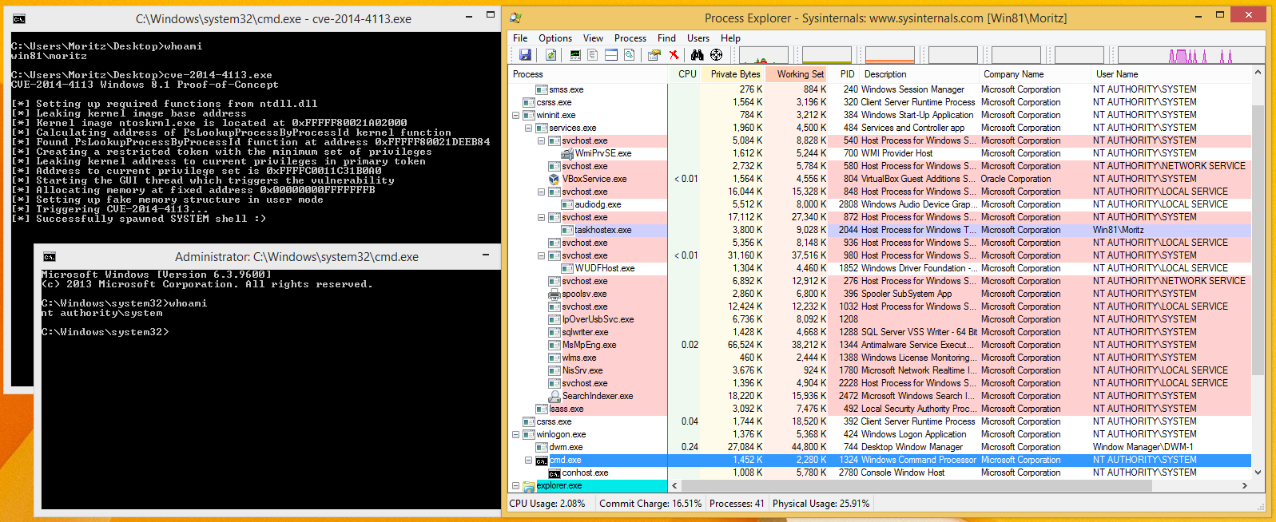Sort by the PID column header
The height and width of the screenshot is (522, 1276).
tap(845, 73)
